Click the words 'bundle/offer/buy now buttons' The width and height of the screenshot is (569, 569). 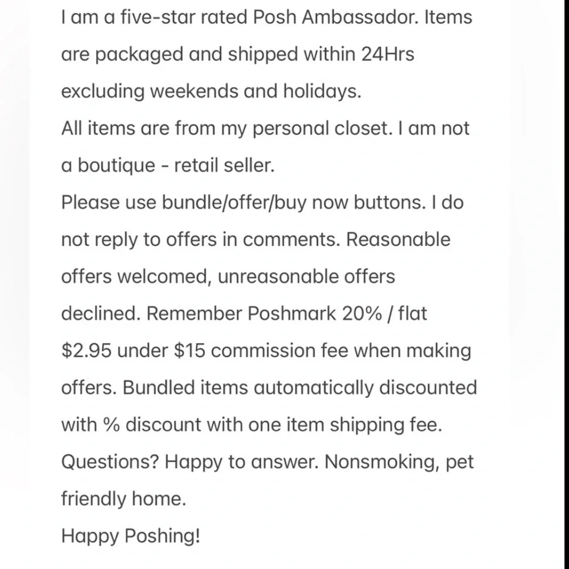pos(293,203)
